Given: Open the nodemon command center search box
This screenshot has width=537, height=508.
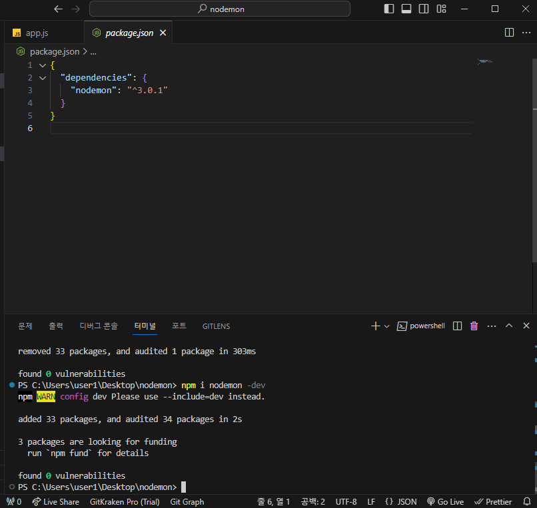Looking at the screenshot, I should [219, 9].
